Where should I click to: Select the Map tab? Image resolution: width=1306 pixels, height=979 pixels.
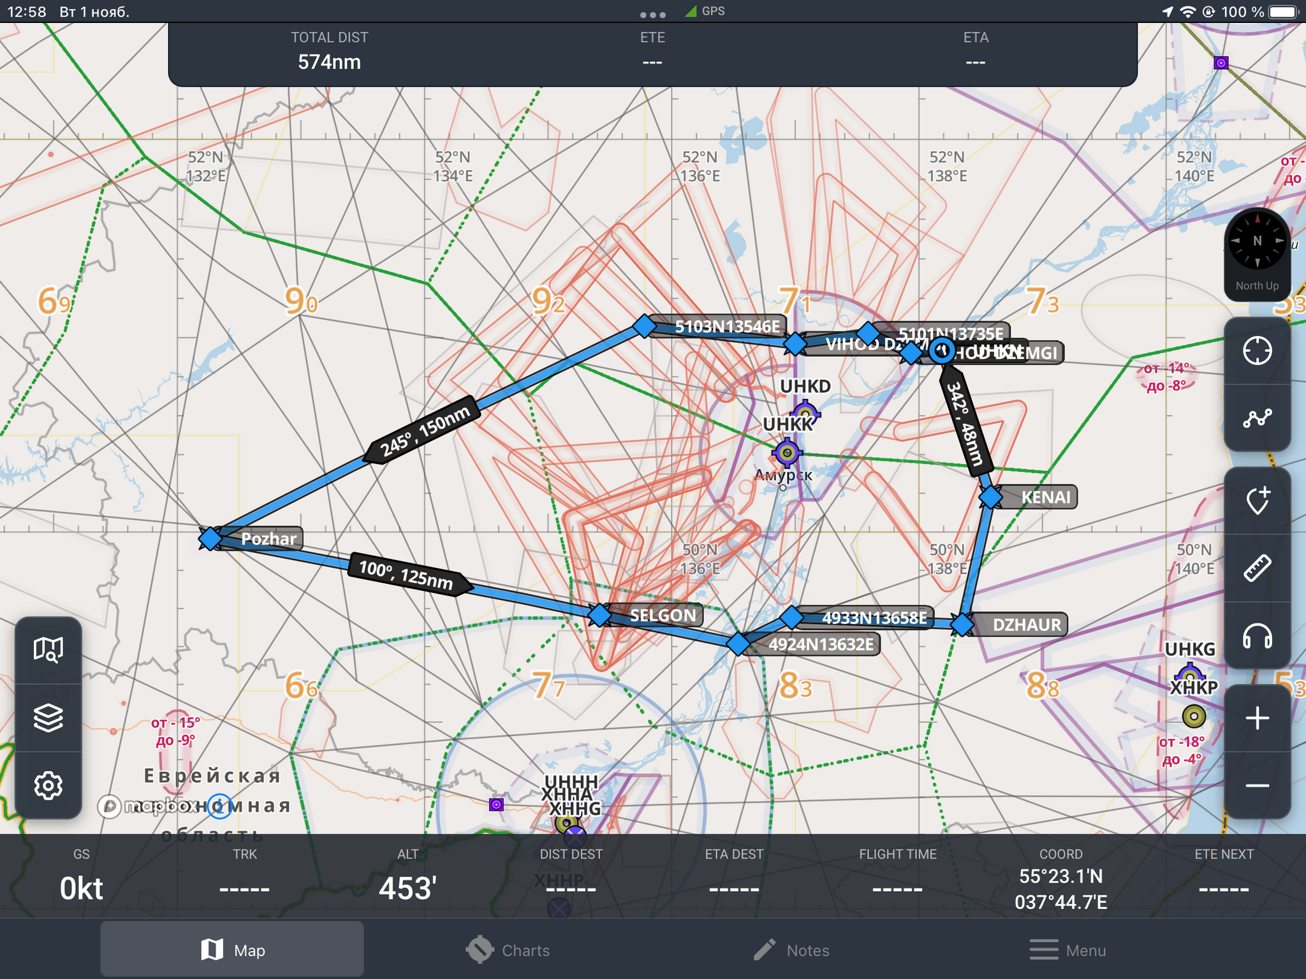[x=232, y=950]
